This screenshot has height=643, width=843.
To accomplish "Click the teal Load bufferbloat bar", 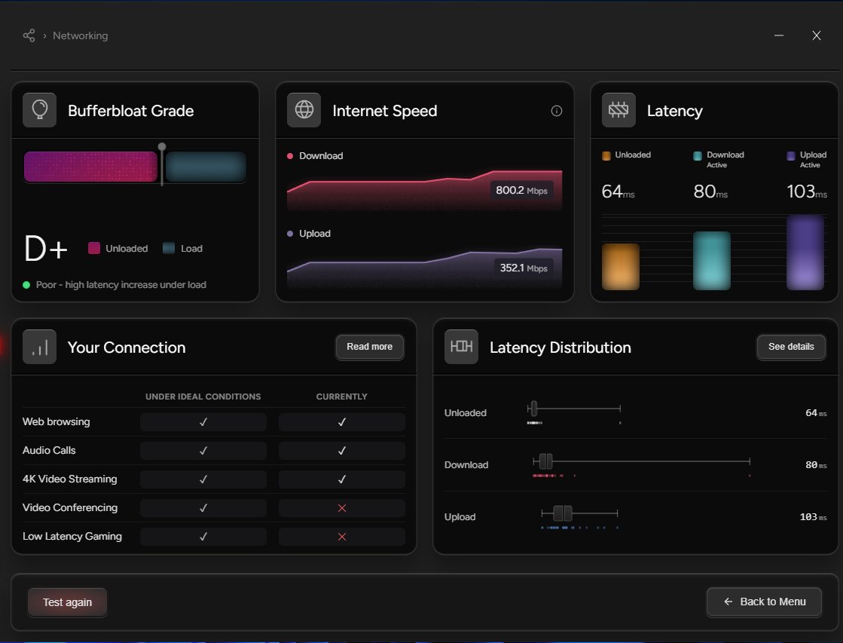I will tap(206, 167).
